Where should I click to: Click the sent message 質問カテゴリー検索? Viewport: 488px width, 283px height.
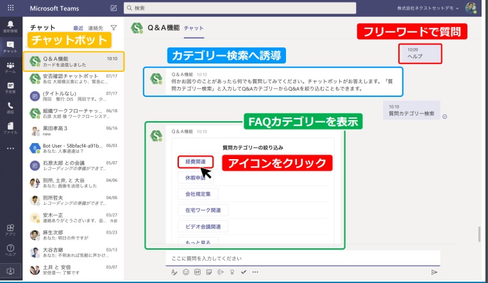click(x=412, y=110)
